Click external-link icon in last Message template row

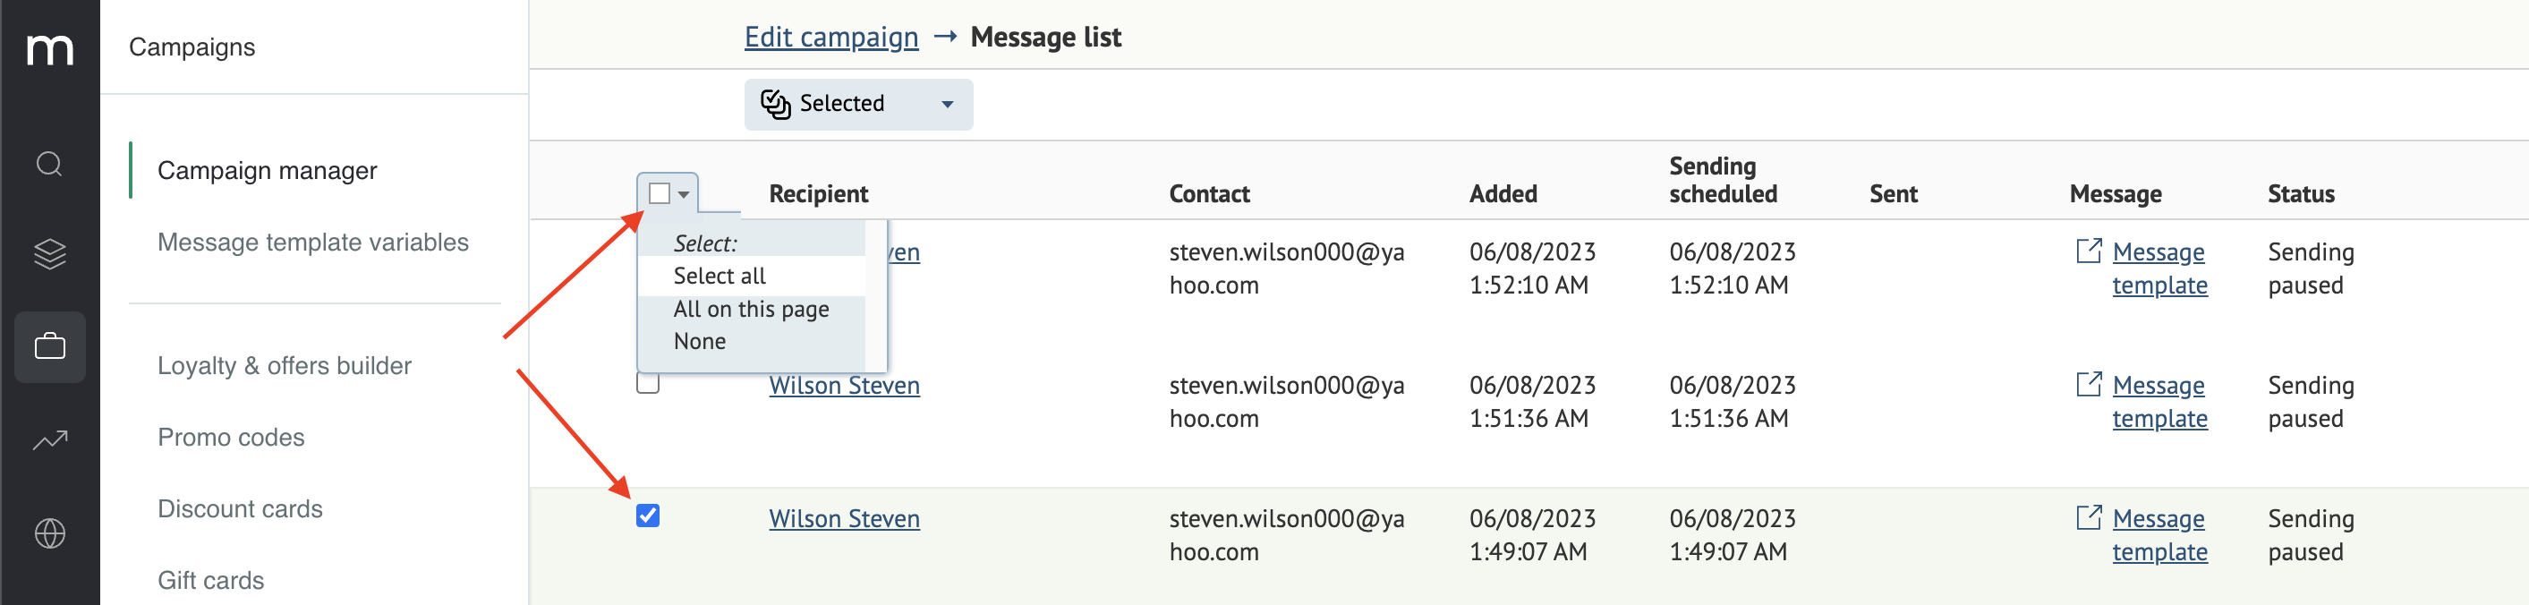pos(2090,517)
